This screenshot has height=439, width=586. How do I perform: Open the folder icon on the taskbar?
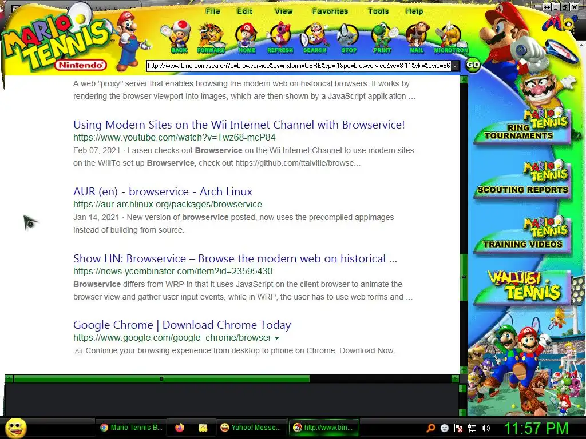[x=203, y=428]
